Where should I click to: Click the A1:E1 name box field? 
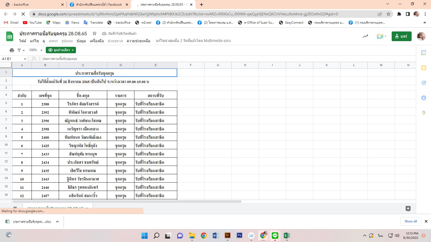click(12, 59)
